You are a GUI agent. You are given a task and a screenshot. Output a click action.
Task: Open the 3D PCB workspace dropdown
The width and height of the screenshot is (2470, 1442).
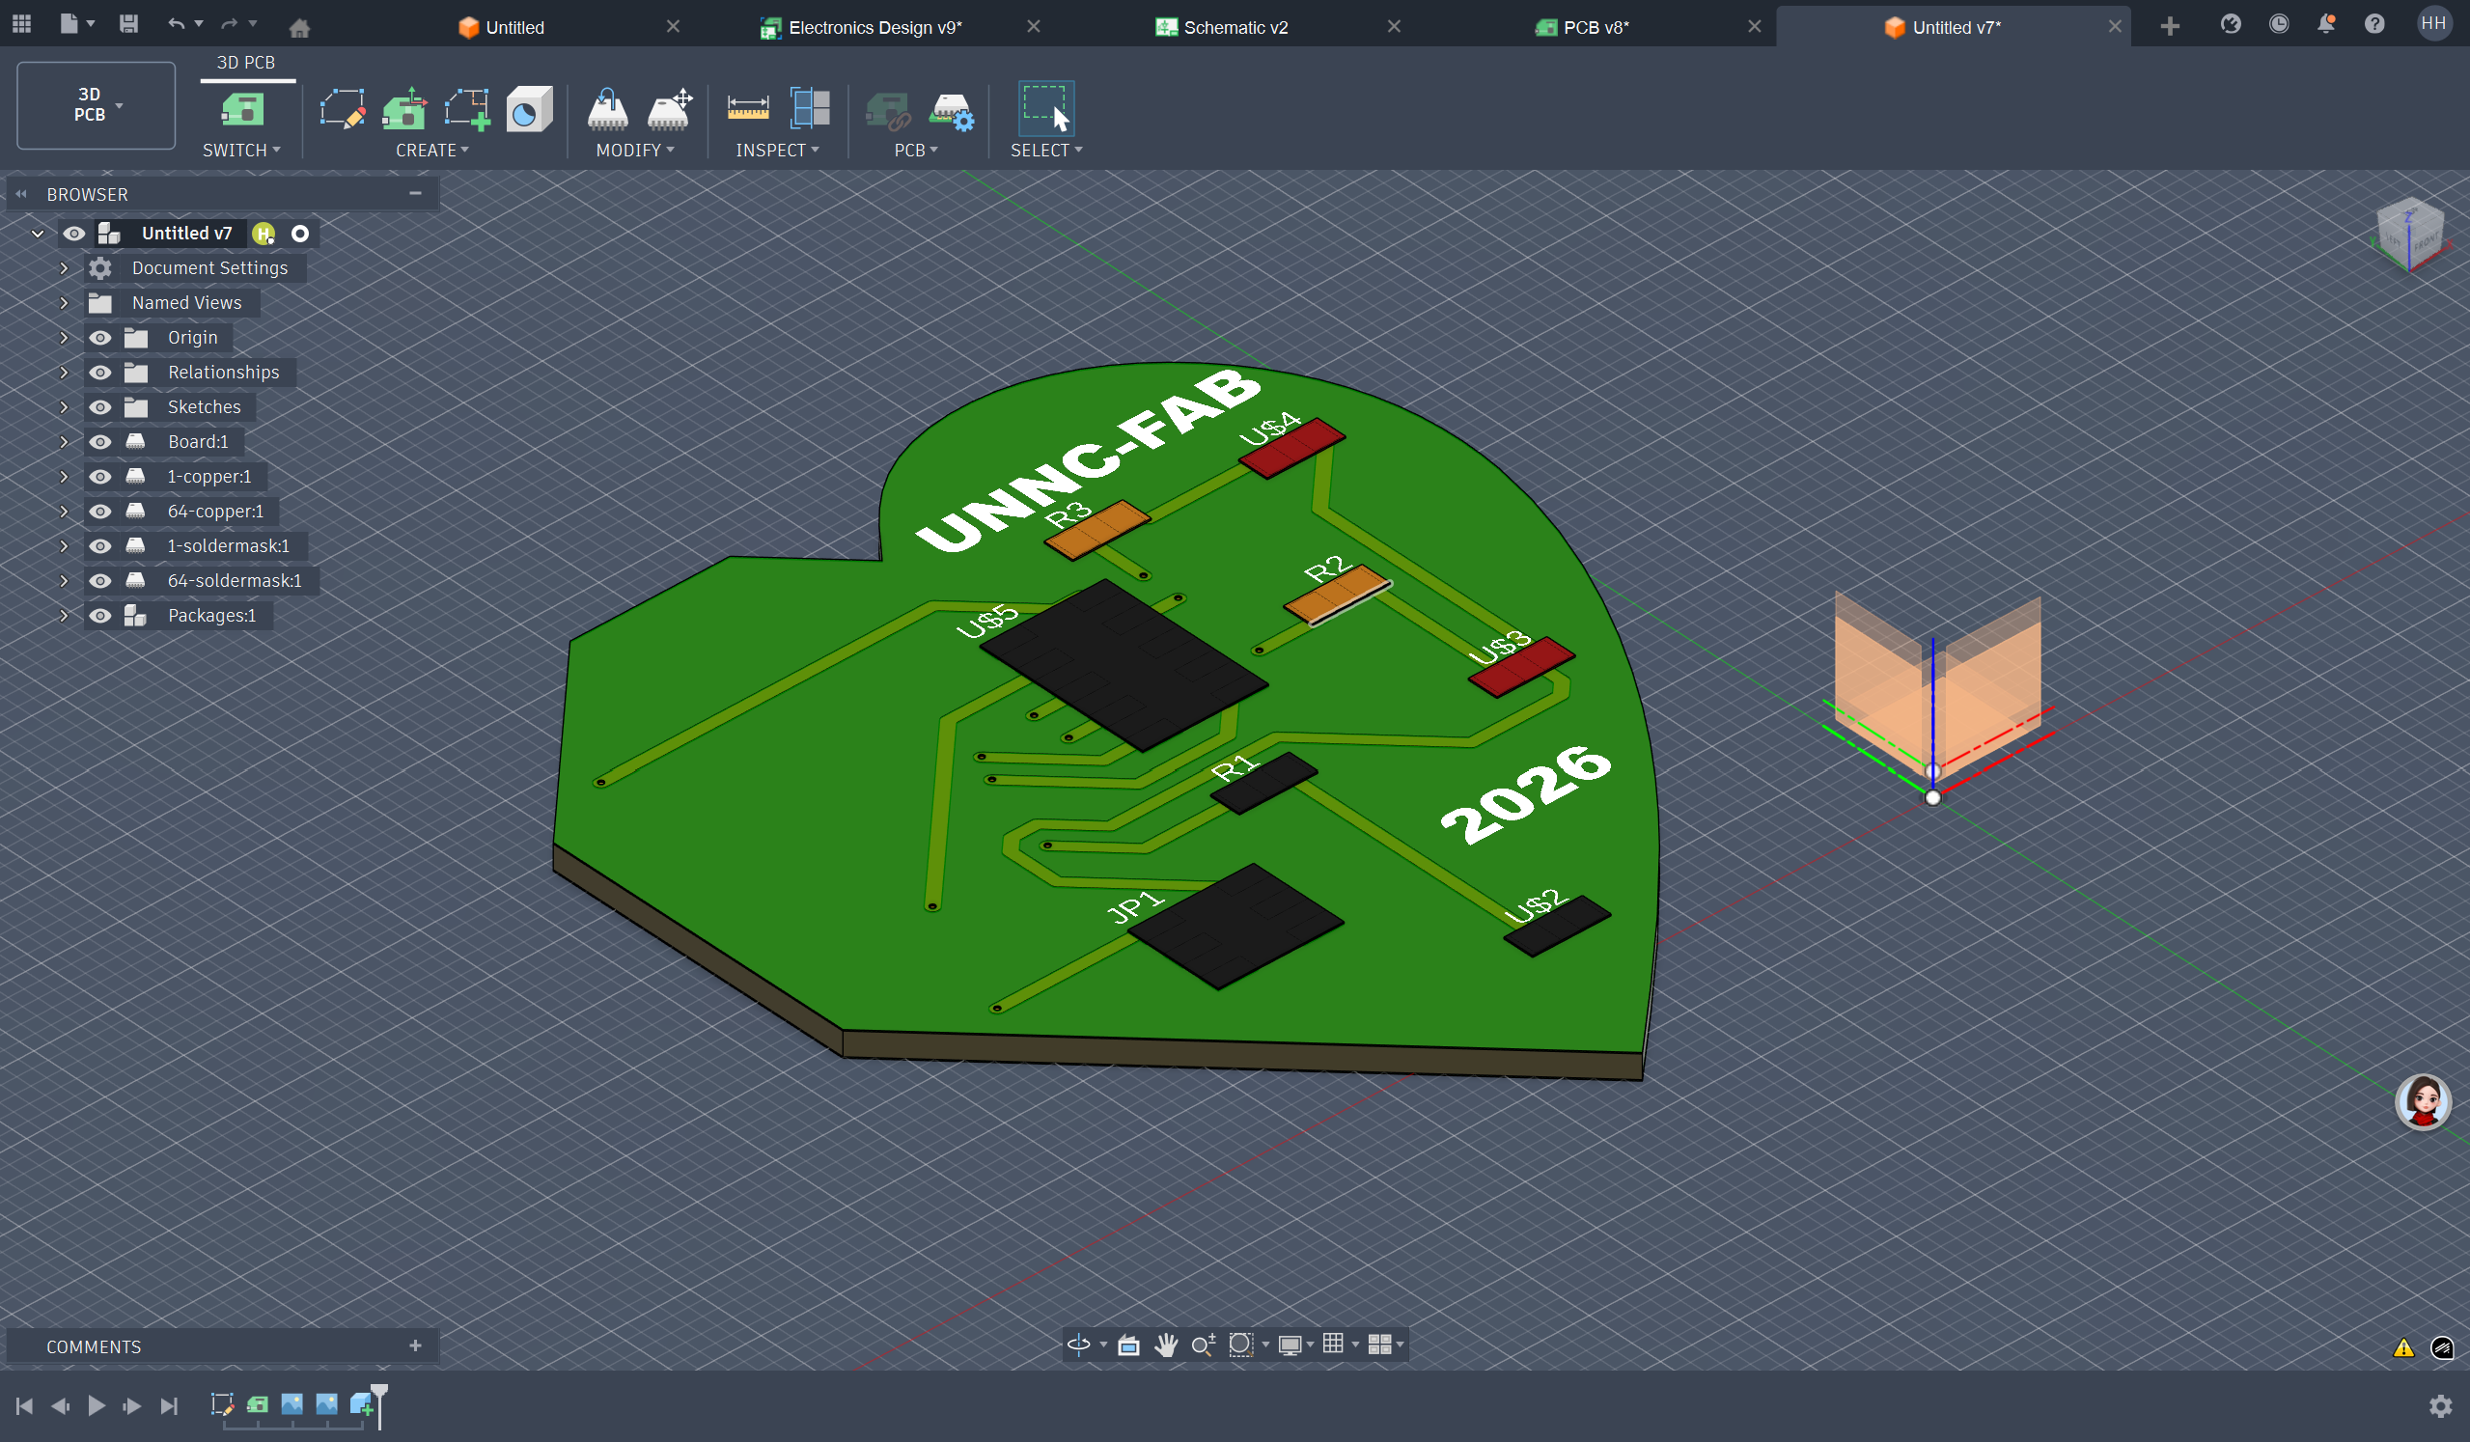(x=97, y=105)
